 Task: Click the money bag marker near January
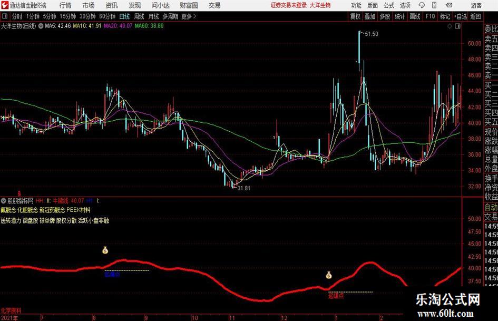[x=329, y=275]
